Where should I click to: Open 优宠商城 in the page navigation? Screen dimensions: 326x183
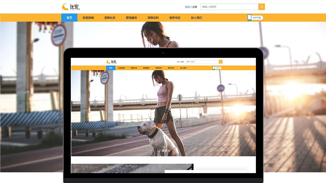point(88,18)
